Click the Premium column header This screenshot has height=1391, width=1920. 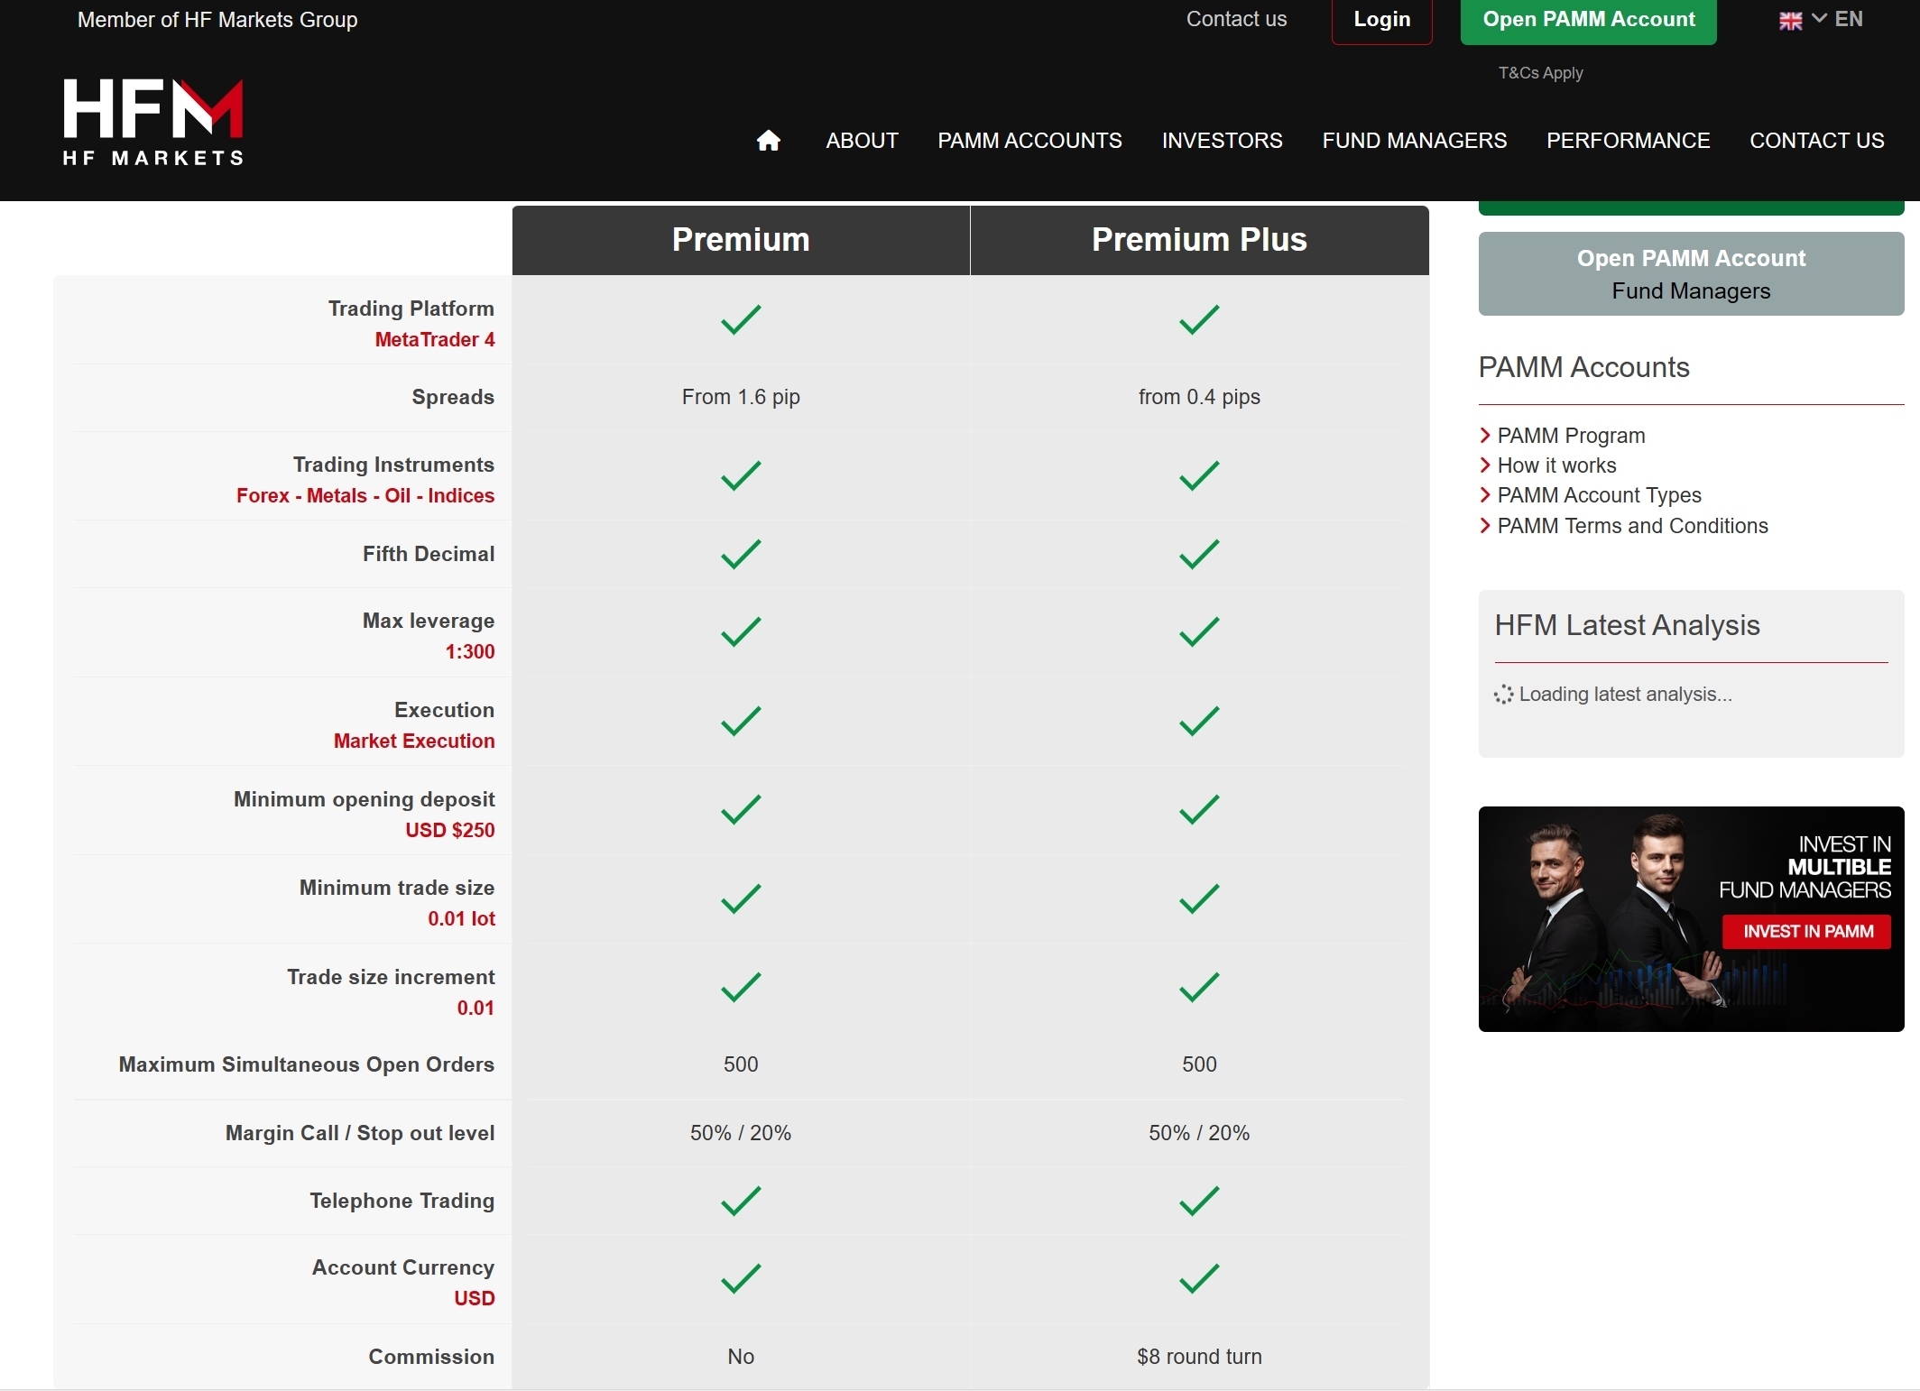click(741, 240)
